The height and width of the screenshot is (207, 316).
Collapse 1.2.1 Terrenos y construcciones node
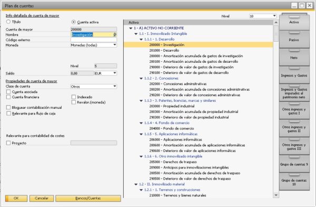point(141,190)
